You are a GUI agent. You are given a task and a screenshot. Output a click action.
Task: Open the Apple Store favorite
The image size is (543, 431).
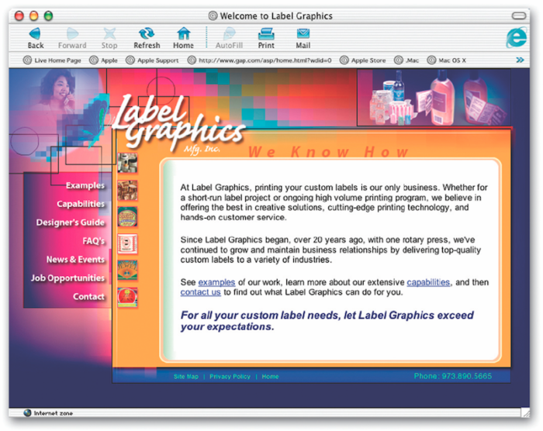coord(363,60)
